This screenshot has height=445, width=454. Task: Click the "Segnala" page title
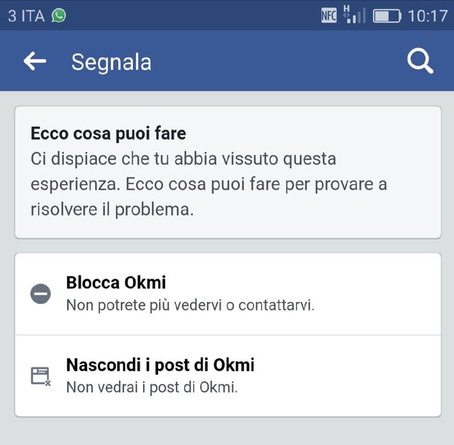tap(111, 62)
